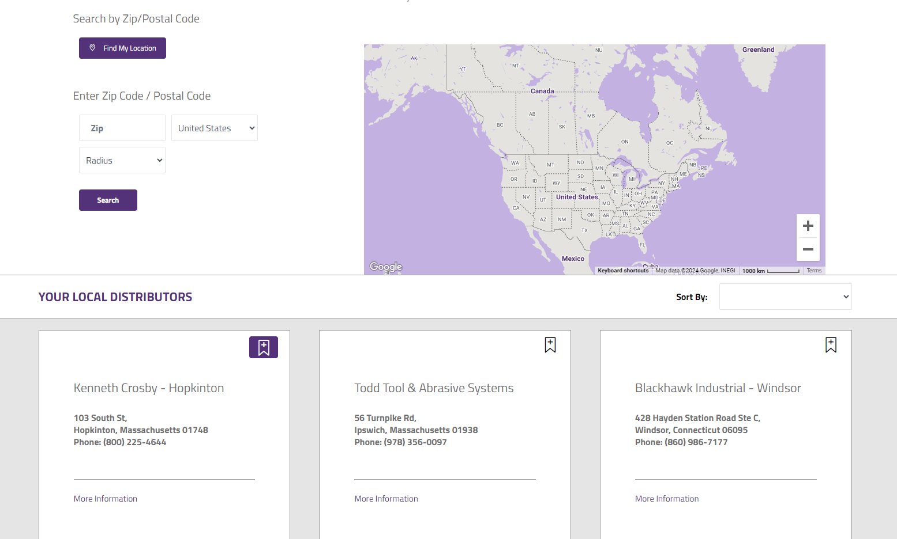Open More Information for Kenneth Crosby
This screenshot has height=539, width=897.
coord(106,499)
